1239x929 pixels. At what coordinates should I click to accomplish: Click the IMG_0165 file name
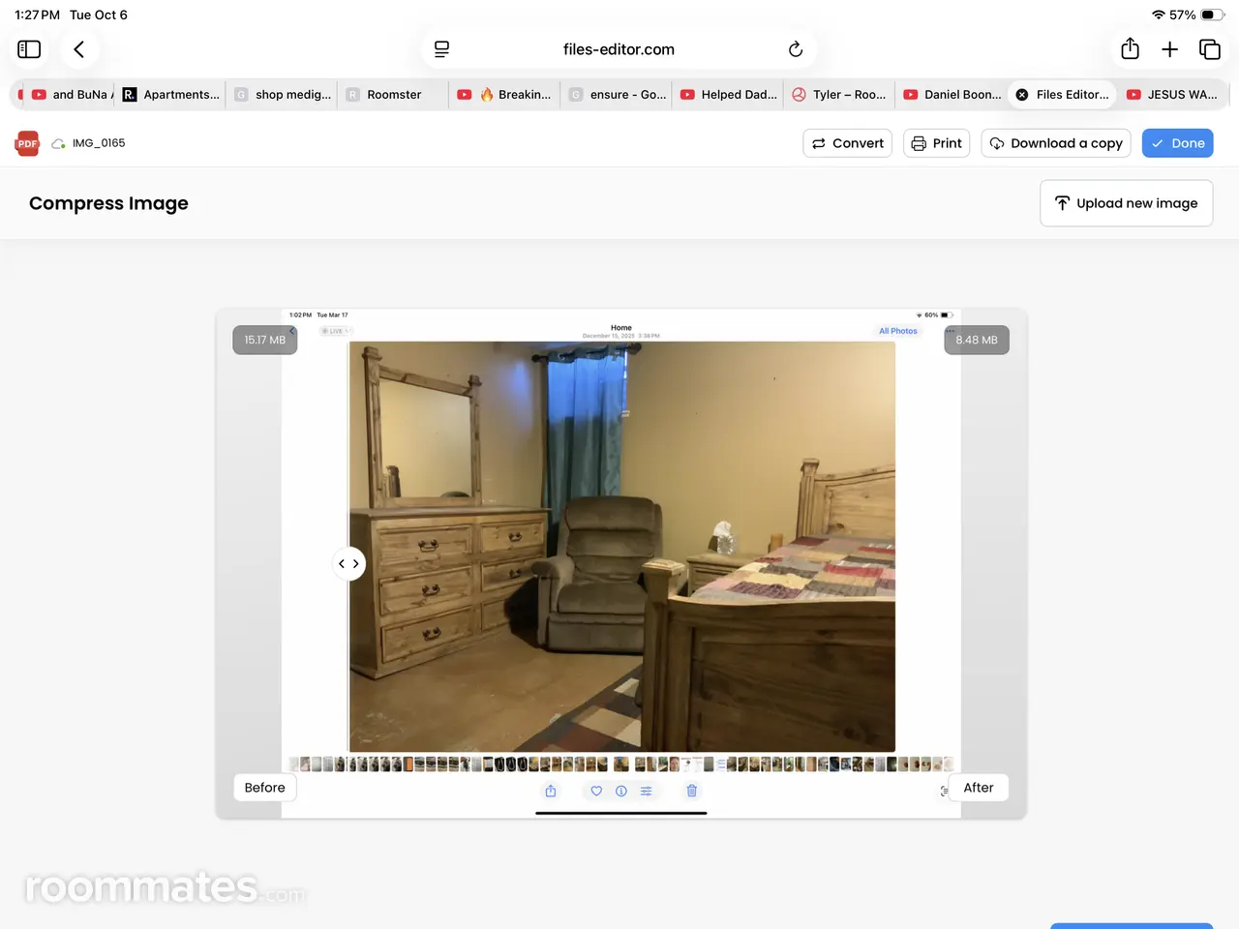click(x=99, y=143)
